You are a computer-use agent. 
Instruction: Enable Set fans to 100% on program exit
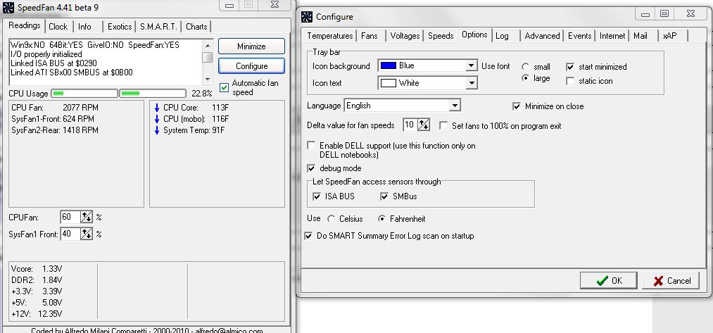tap(443, 125)
